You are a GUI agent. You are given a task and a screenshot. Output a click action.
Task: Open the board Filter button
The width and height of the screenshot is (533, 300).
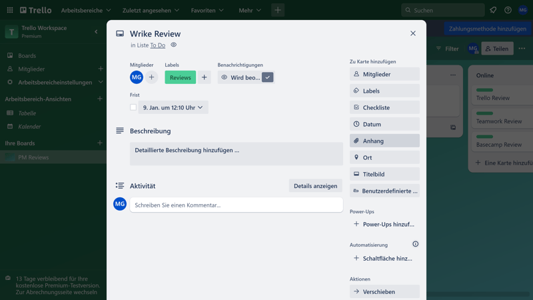pyautogui.click(x=447, y=49)
